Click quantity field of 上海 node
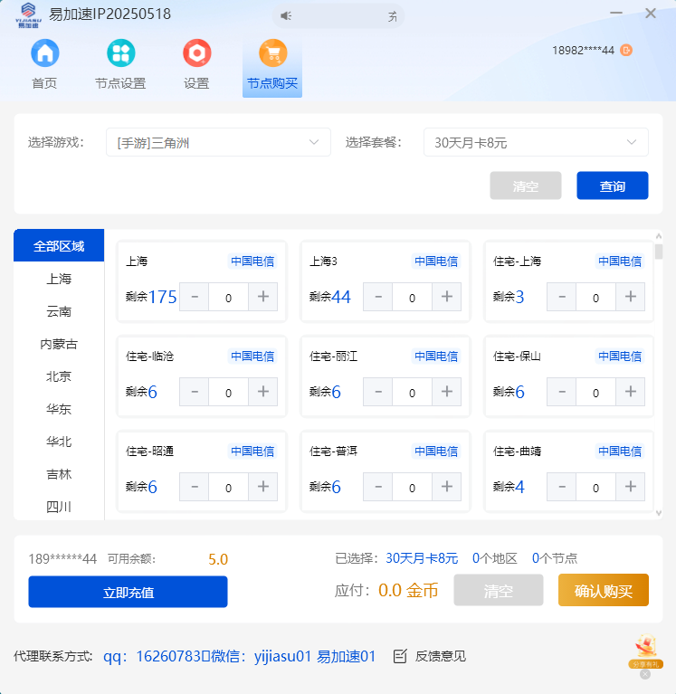The image size is (676, 694). click(228, 297)
